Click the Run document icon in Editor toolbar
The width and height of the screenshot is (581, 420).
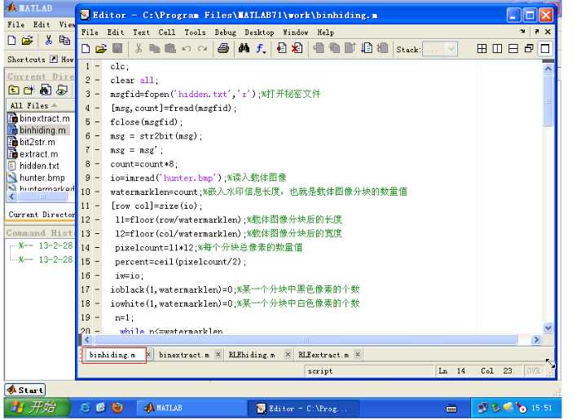coord(367,49)
